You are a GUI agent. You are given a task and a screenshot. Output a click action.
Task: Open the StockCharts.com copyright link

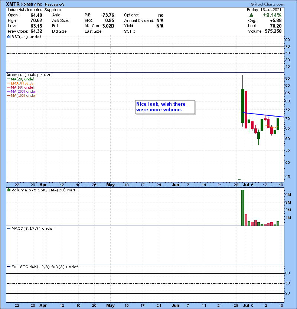267,4
